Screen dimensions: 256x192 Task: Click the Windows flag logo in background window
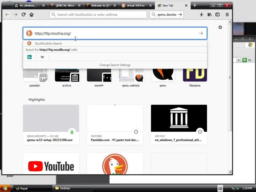tap(250, 45)
